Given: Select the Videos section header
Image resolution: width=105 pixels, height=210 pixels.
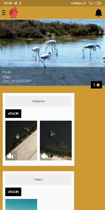Looking at the screenshot, I should [x=38, y=179].
